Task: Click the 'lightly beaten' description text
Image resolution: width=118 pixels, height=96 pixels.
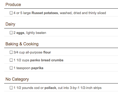Action: [36, 33]
